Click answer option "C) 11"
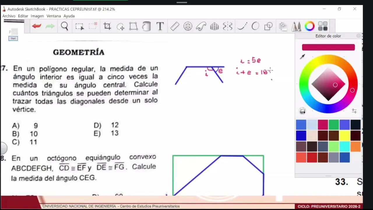This screenshot has height=210, width=373. pyautogui.click(x=25, y=142)
